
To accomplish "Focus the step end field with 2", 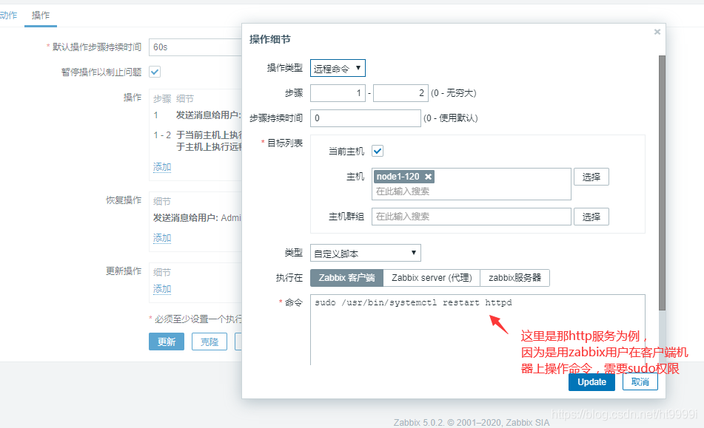I will point(400,93).
